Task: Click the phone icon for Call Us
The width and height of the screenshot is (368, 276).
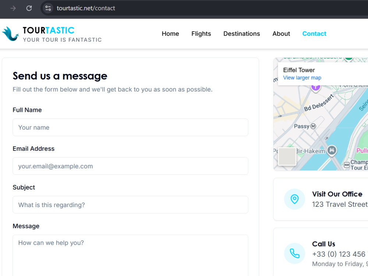Action: [294, 254]
